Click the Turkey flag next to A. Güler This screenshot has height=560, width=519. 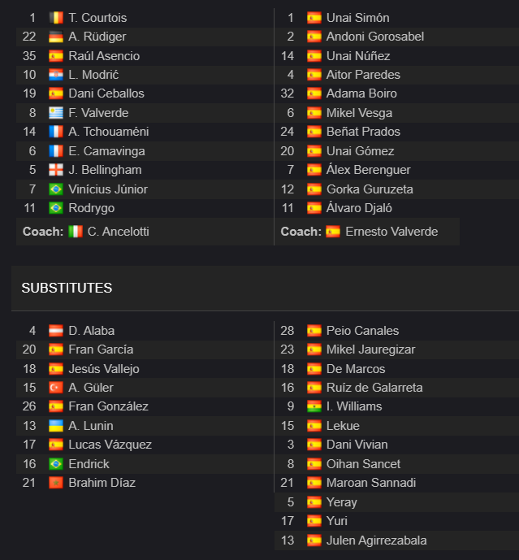[56, 388]
